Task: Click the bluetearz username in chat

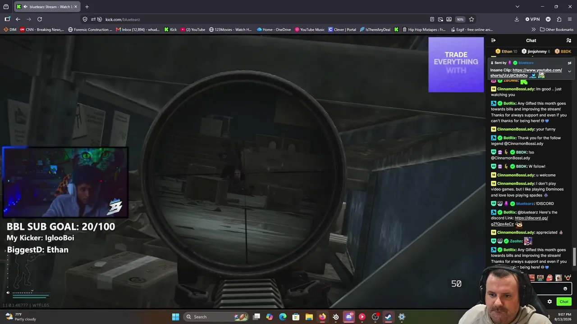Action: click(525, 204)
